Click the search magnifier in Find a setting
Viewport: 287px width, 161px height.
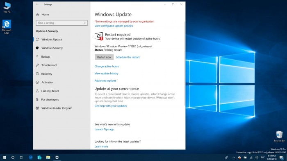click(x=85, y=23)
